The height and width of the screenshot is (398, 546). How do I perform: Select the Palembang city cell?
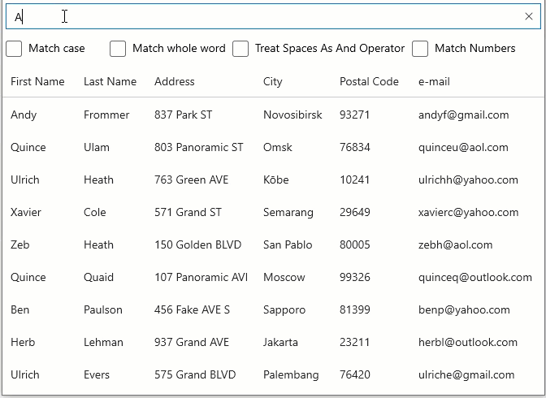point(291,374)
